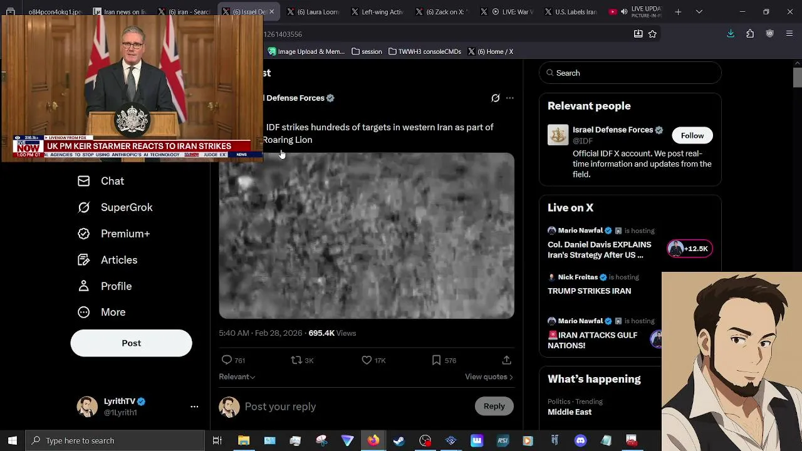Close the Israel Defense tab

271,11
